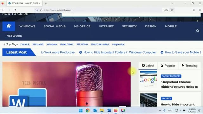Select the simple tips tag
The width and height of the screenshot is (203, 114).
[118, 44]
